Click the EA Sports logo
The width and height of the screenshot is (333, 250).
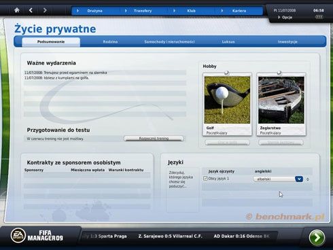(18, 236)
